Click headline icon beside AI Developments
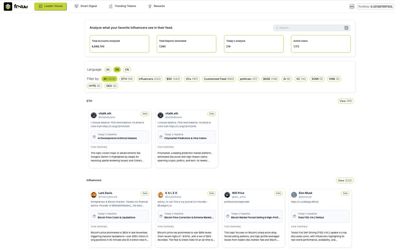This screenshot has height=252, width=395. click(x=94, y=137)
